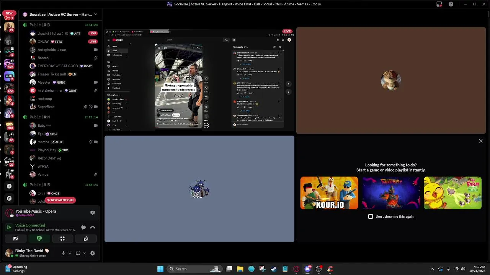Launch the KOUR.IO game card

pos(329,193)
